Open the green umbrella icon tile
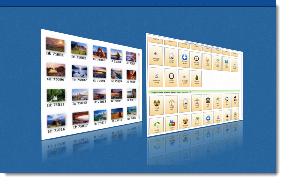 pyautogui.click(x=157, y=126)
